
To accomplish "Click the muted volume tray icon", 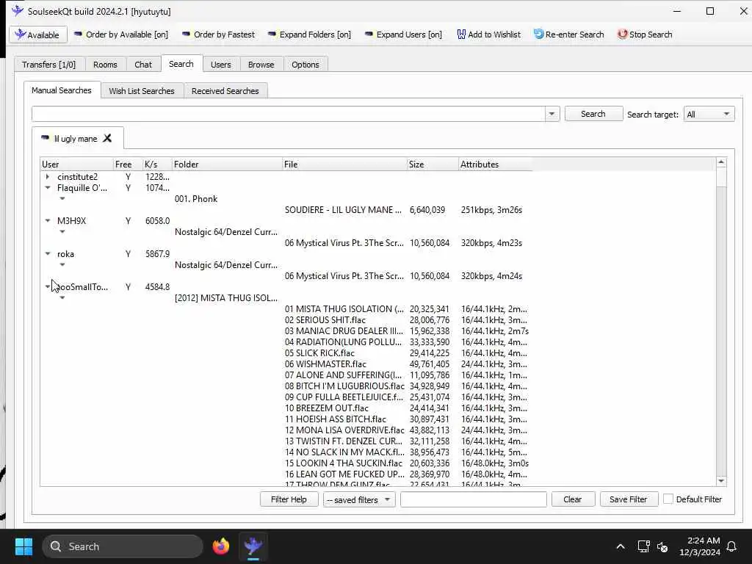I will pyautogui.click(x=663, y=546).
